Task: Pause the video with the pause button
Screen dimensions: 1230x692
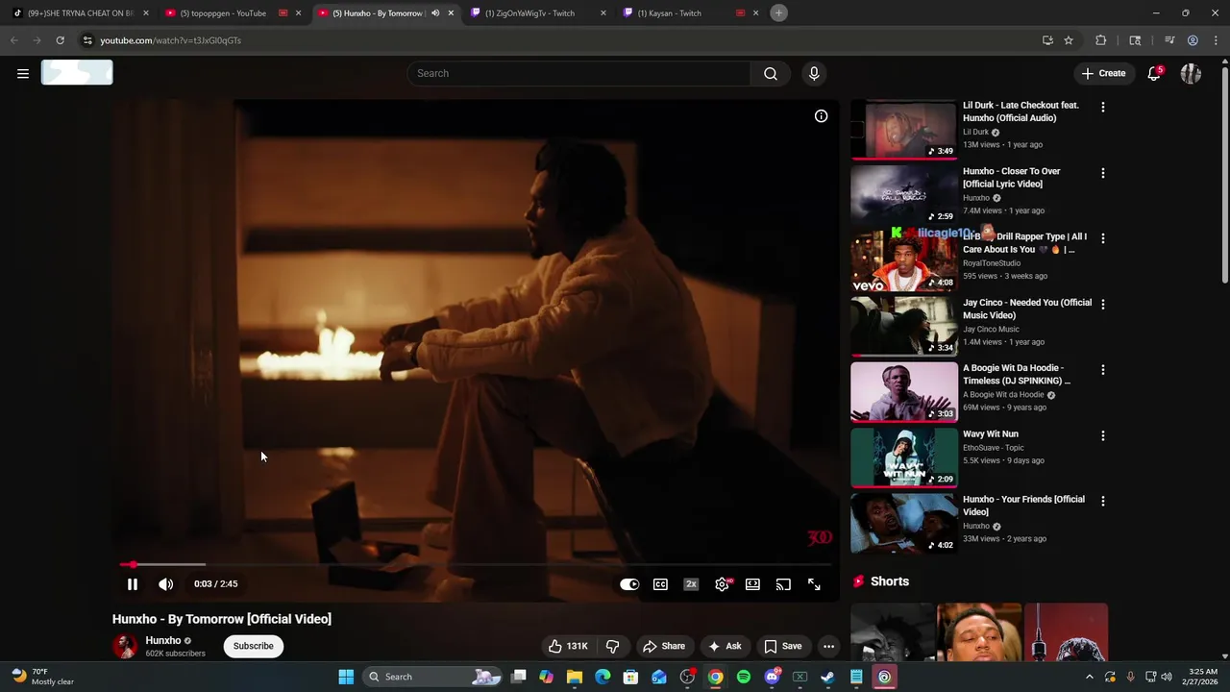Action: tap(133, 583)
